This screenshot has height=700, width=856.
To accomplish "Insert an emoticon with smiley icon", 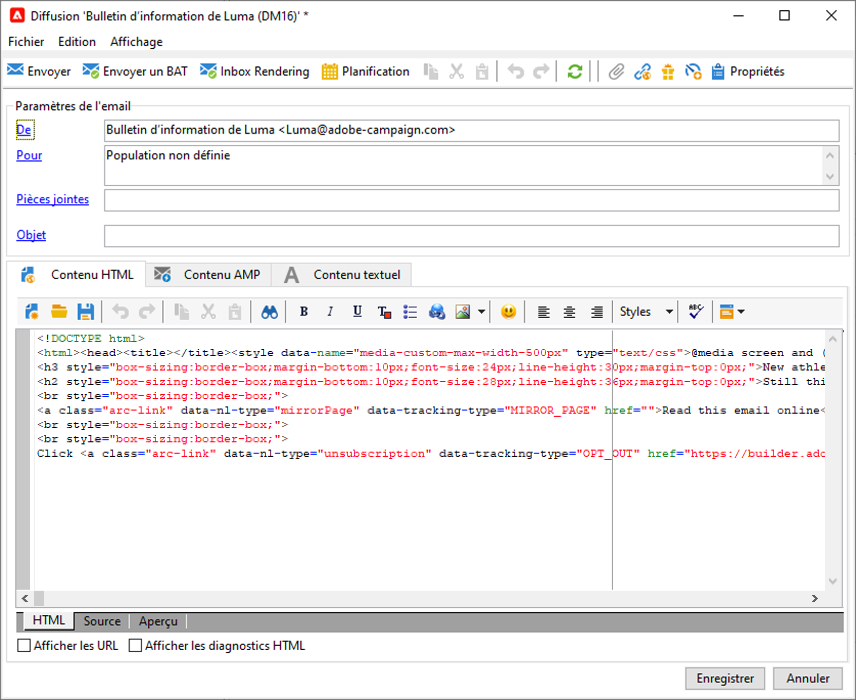I will click(x=508, y=312).
